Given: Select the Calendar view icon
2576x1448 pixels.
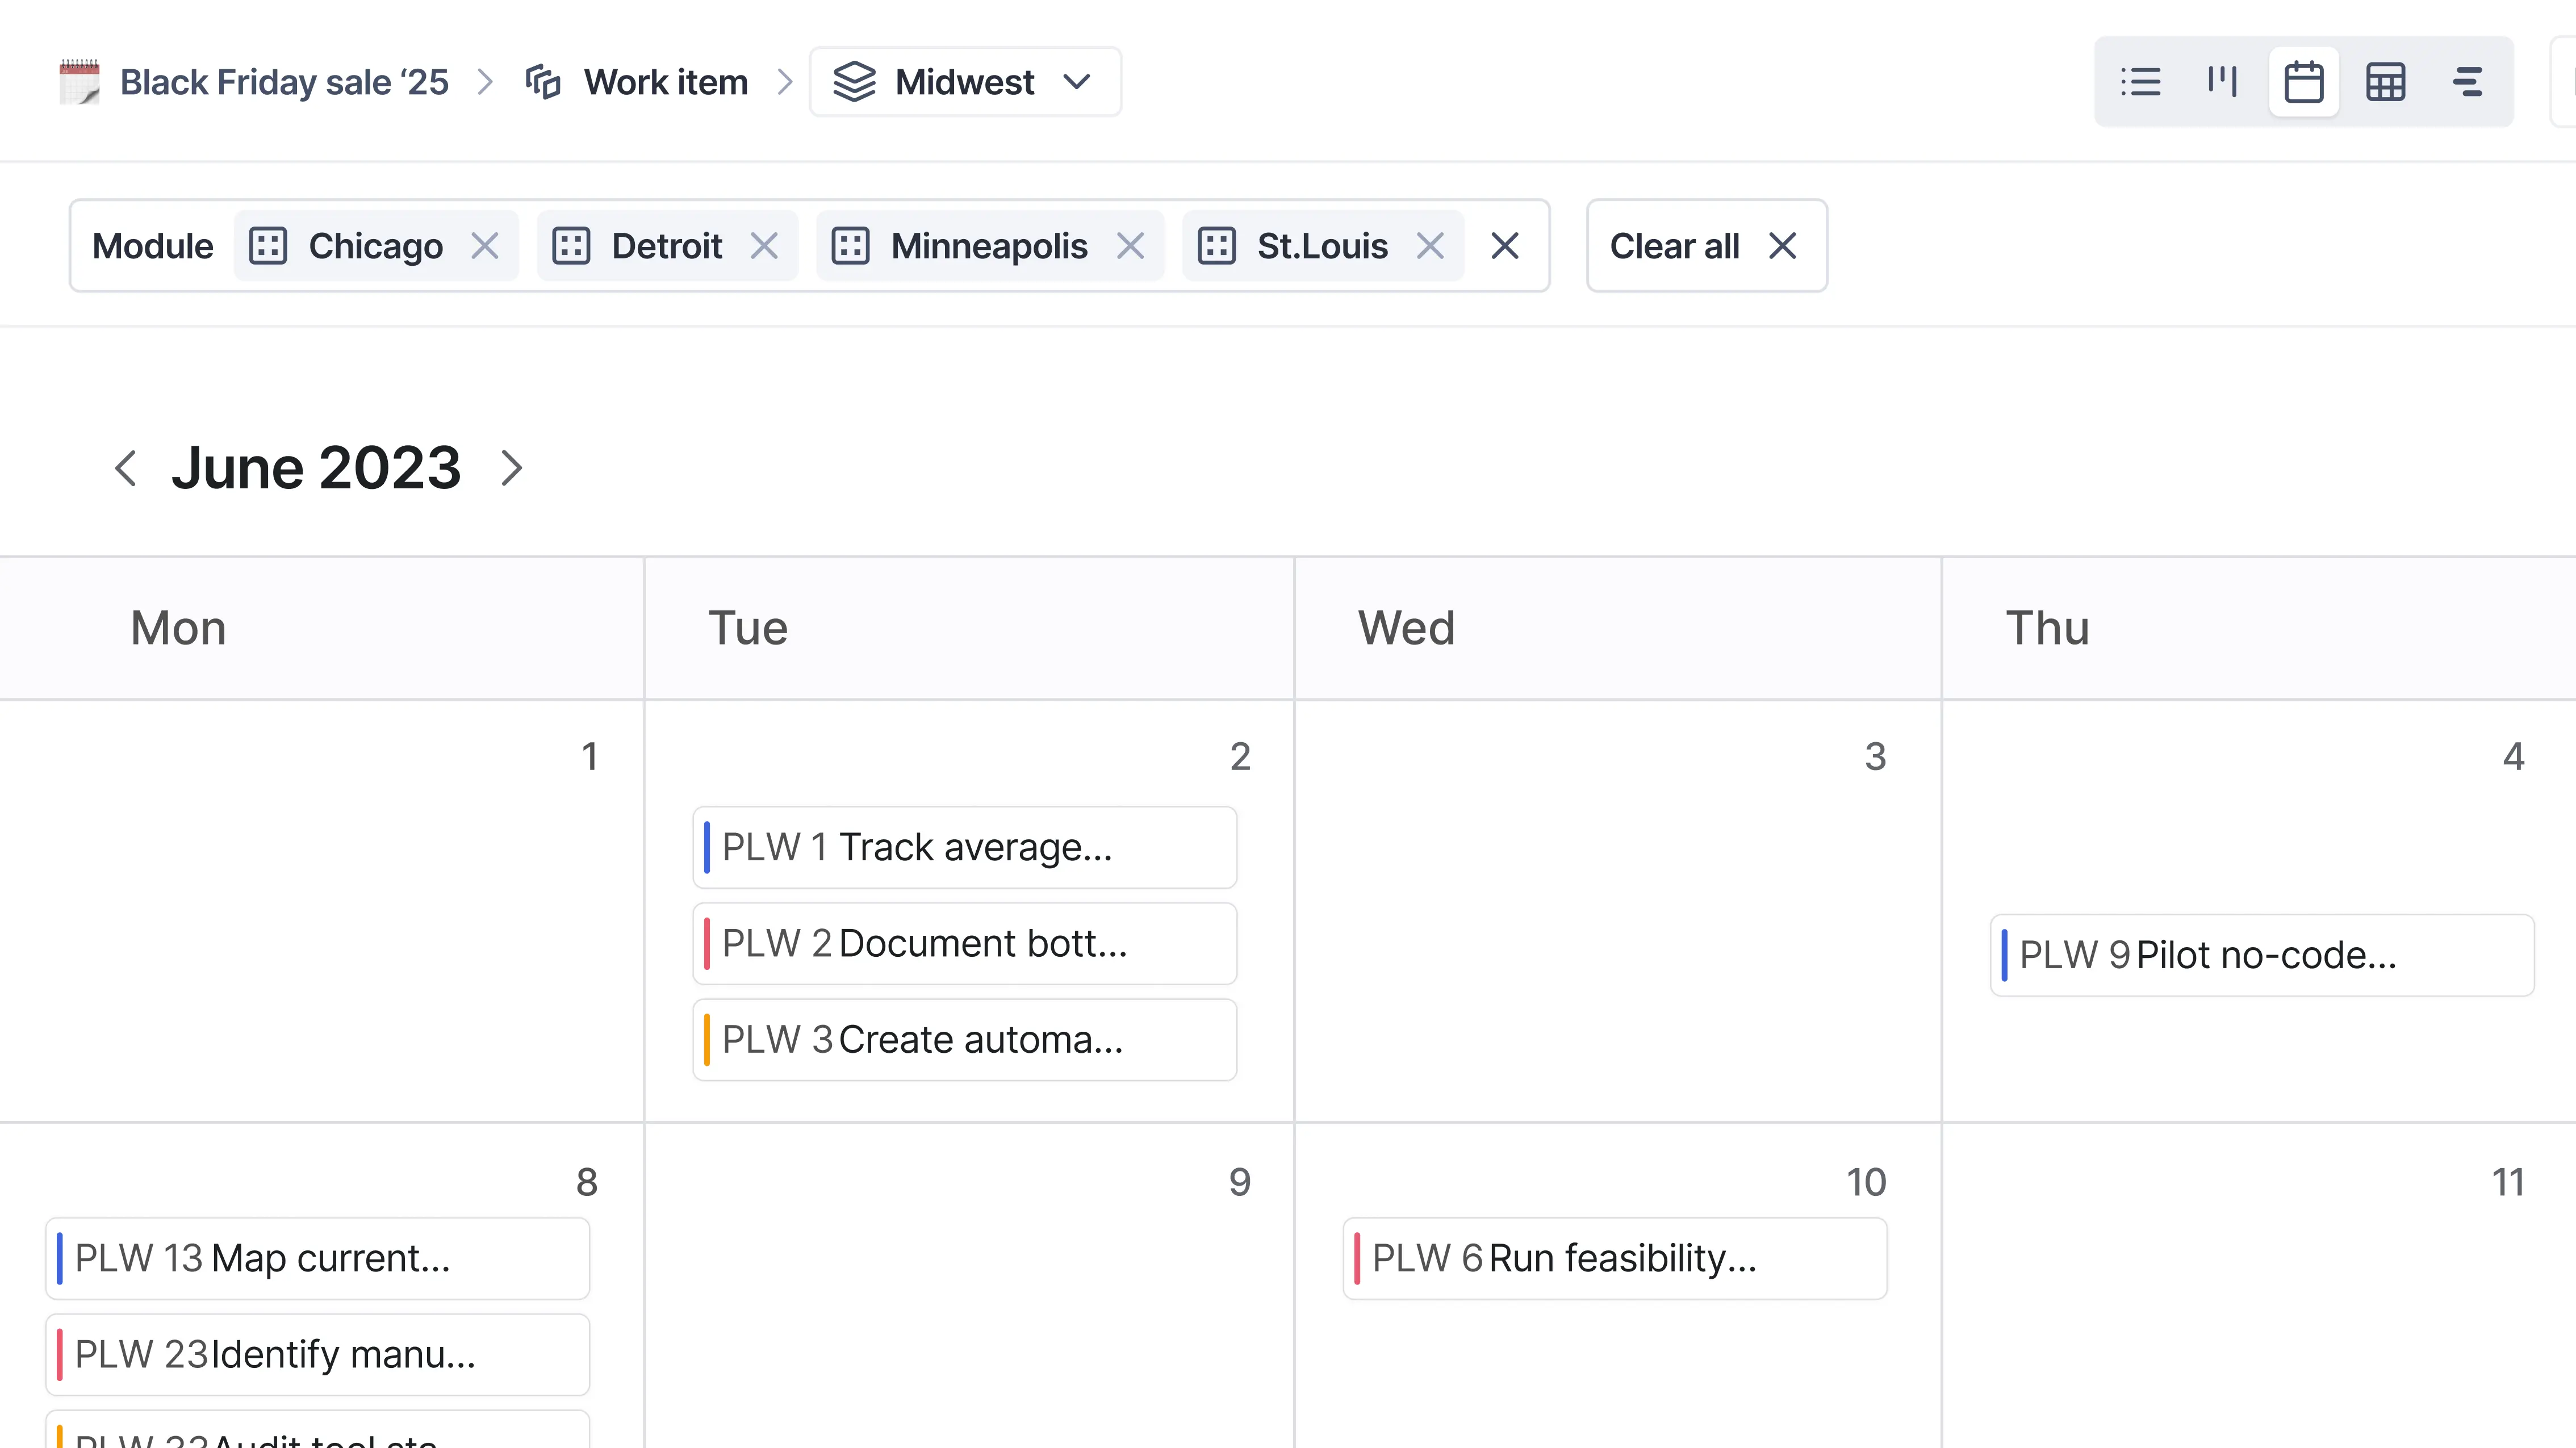Looking at the screenshot, I should click(x=2303, y=82).
